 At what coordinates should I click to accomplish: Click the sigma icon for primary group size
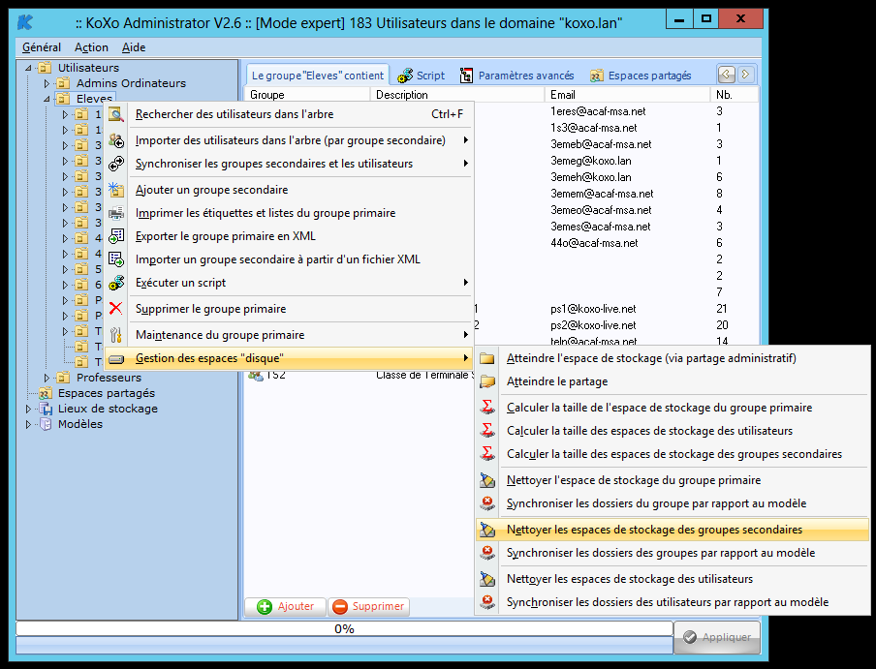pyautogui.click(x=487, y=408)
